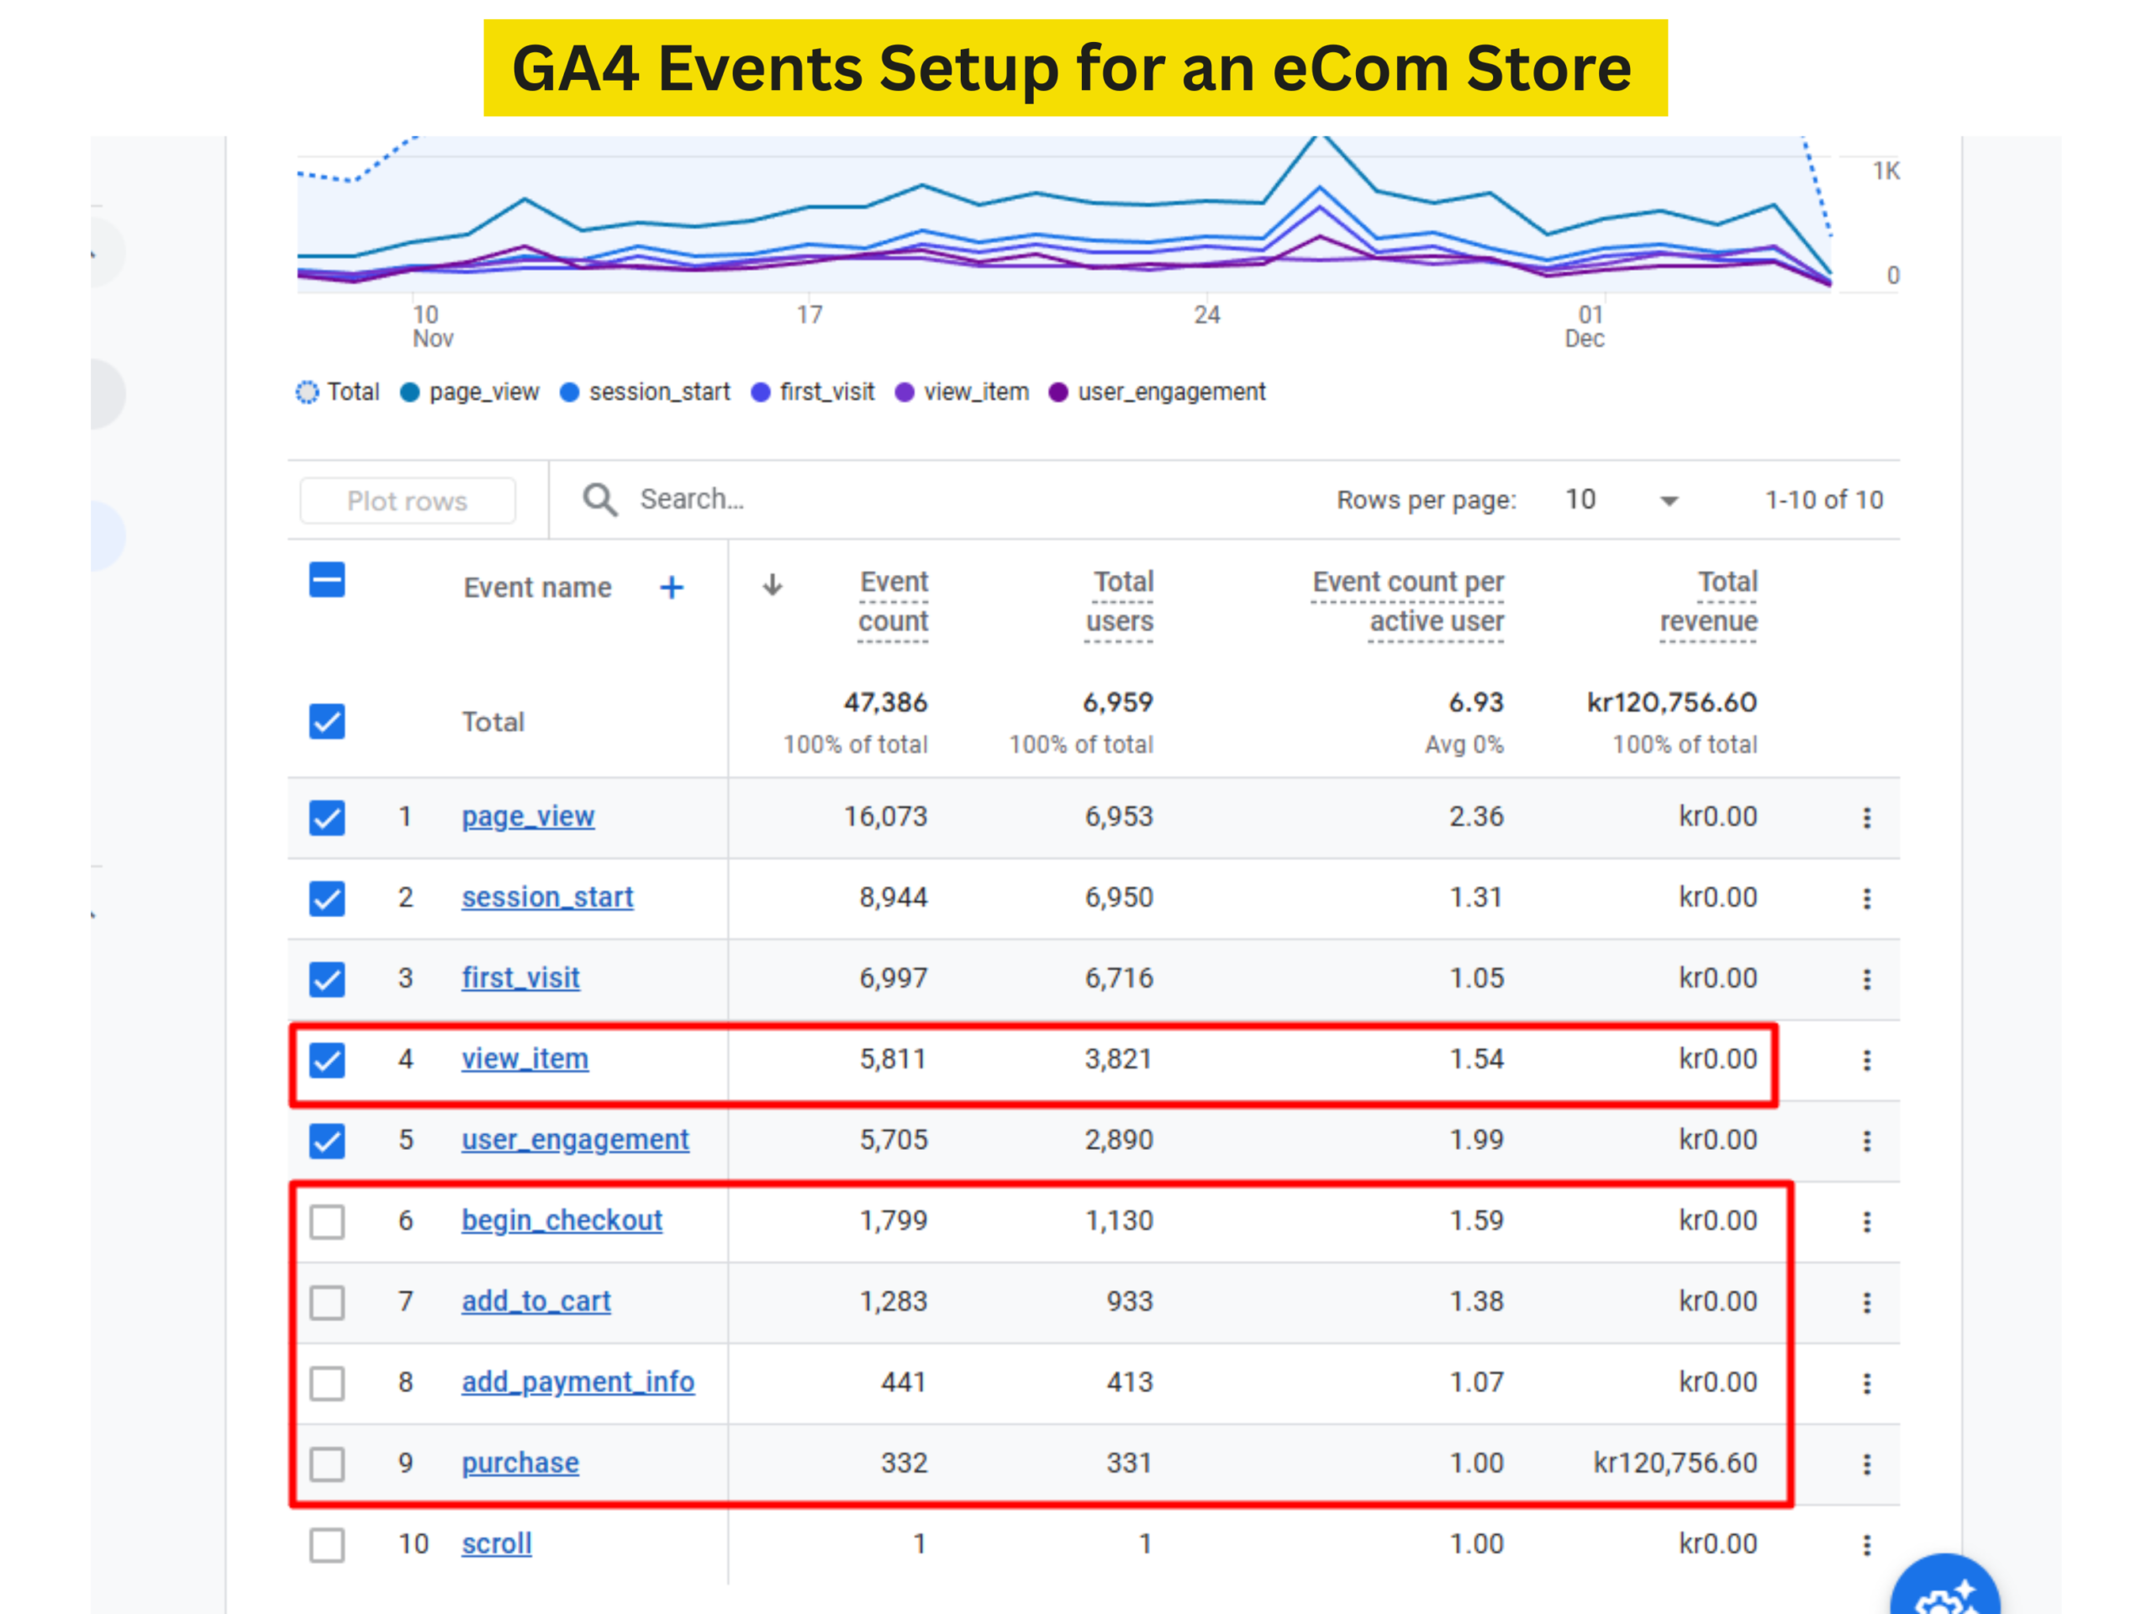
Task: Toggle the select-all header checkbox
Action: (x=327, y=581)
